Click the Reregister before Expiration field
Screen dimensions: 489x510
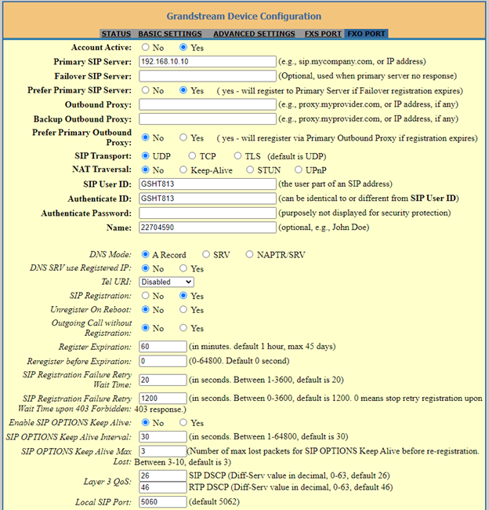coord(163,361)
